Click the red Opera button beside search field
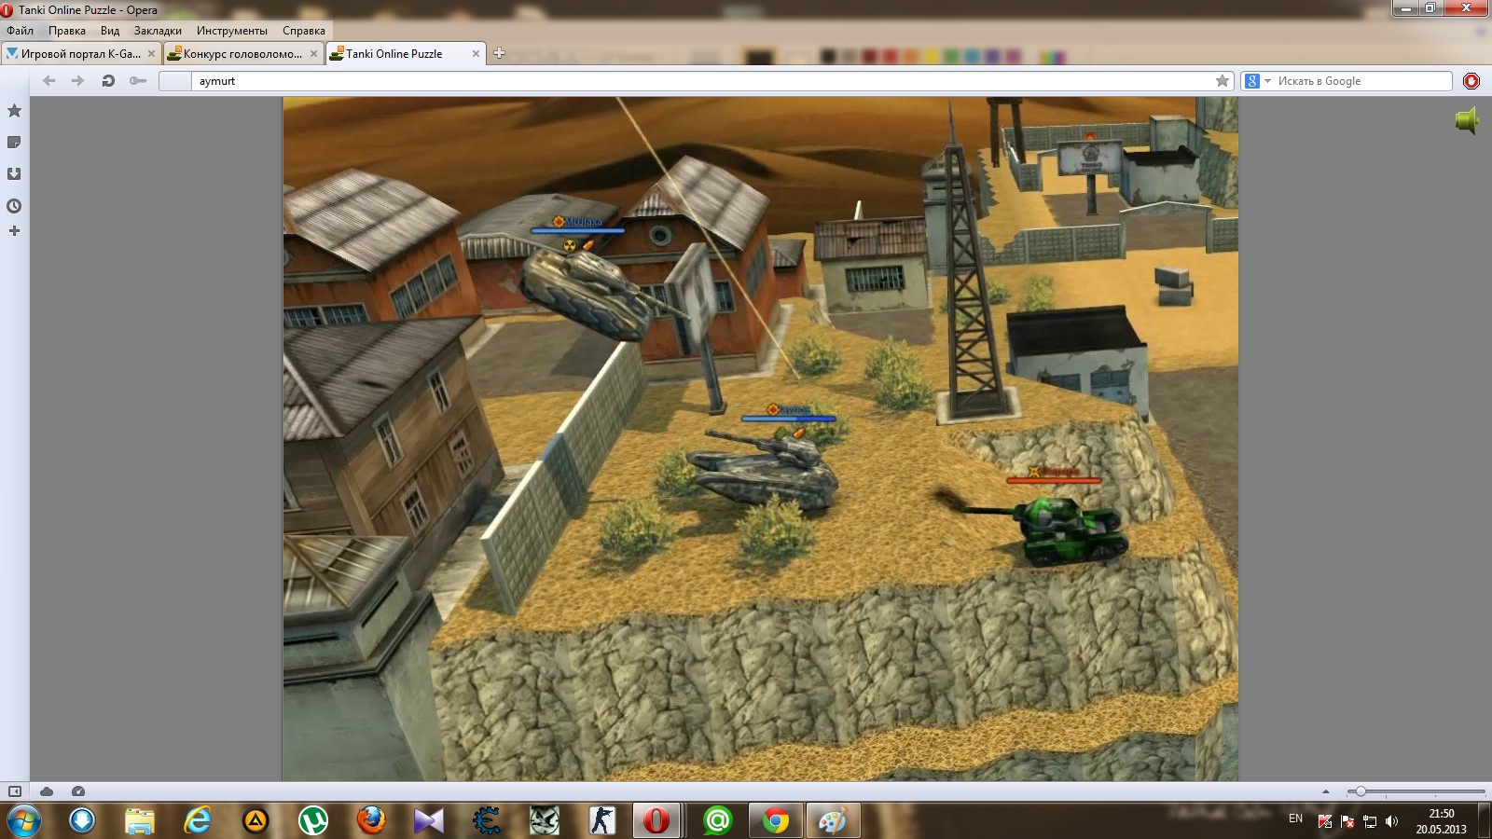 [1471, 81]
